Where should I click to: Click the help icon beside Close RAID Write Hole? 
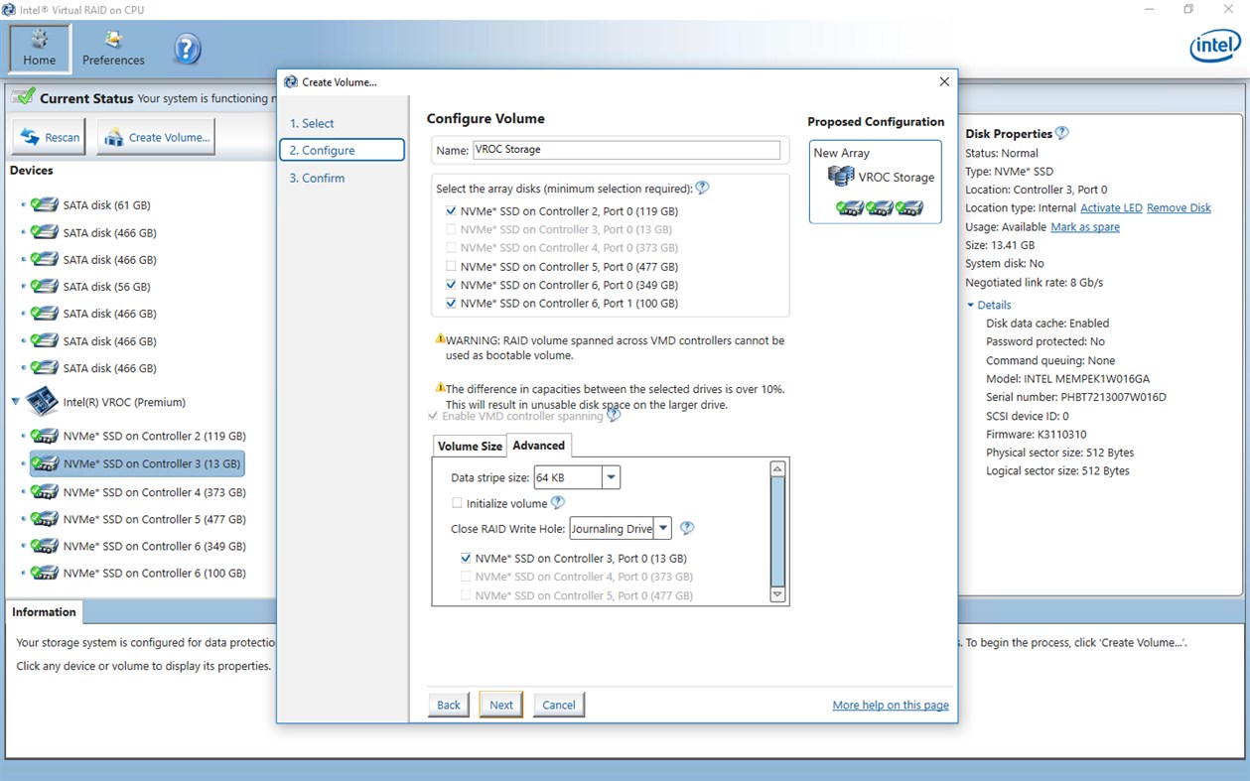point(686,528)
